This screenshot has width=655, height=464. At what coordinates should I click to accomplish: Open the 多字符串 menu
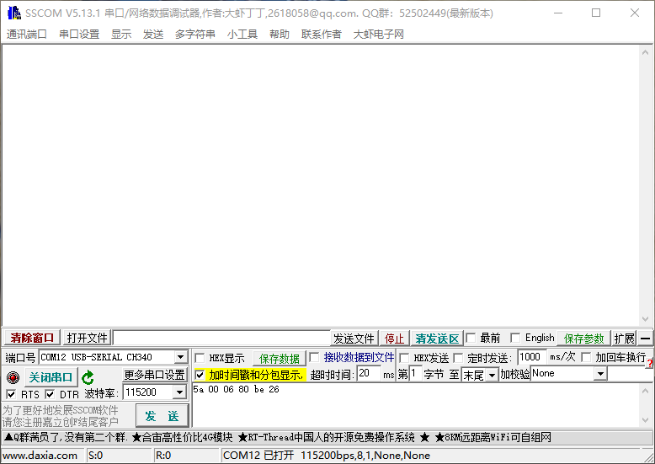pyautogui.click(x=195, y=35)
